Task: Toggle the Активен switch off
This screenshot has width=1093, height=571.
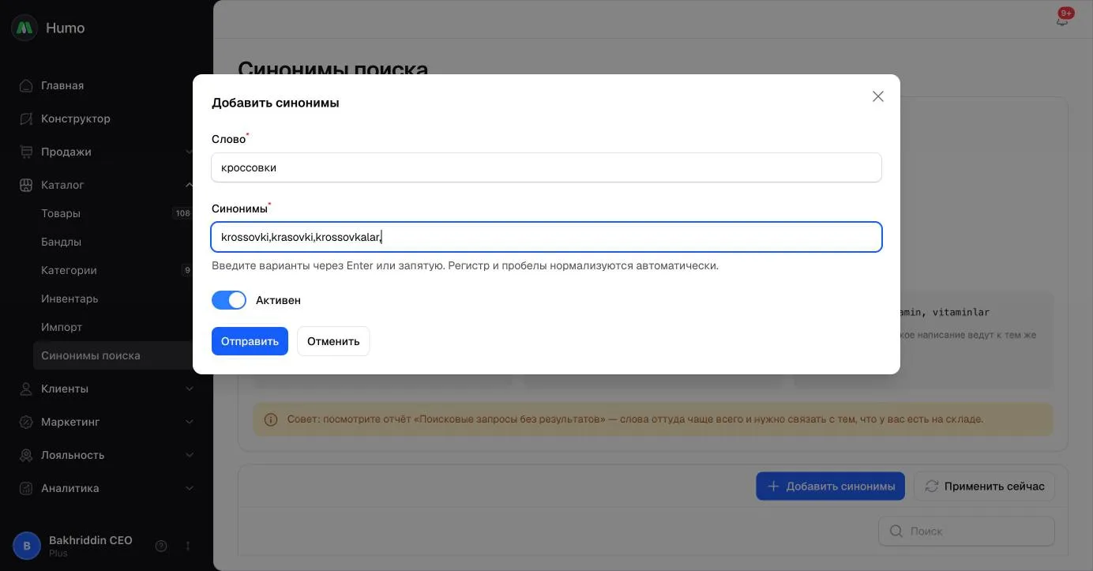Action: click(229, 300)
